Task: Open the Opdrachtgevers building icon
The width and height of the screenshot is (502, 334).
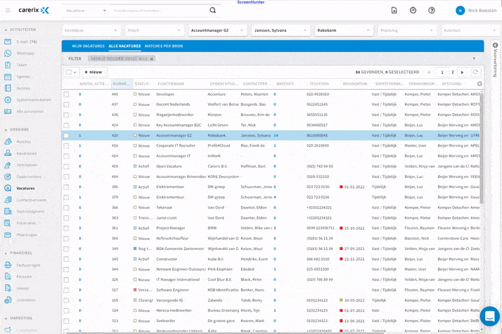Action: point(8,212)
